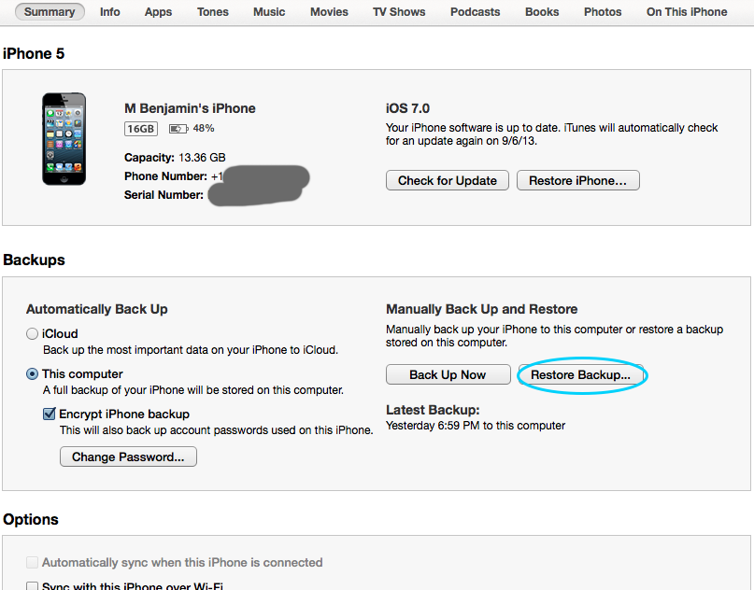
Task: Select iCloud backup radio option
Action: [32, 333]
